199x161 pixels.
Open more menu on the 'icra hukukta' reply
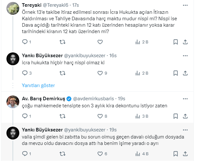(185, 55)
